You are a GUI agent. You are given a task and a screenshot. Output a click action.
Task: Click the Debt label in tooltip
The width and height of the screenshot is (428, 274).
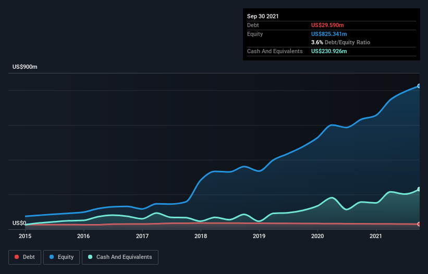click(253, 25)
